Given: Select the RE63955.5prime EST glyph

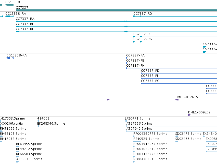Looking at the screenshot, I should (17, 146).
